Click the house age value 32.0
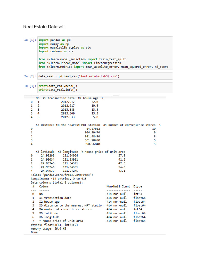This screenshot has height=264, width=198. coord(95,102)
